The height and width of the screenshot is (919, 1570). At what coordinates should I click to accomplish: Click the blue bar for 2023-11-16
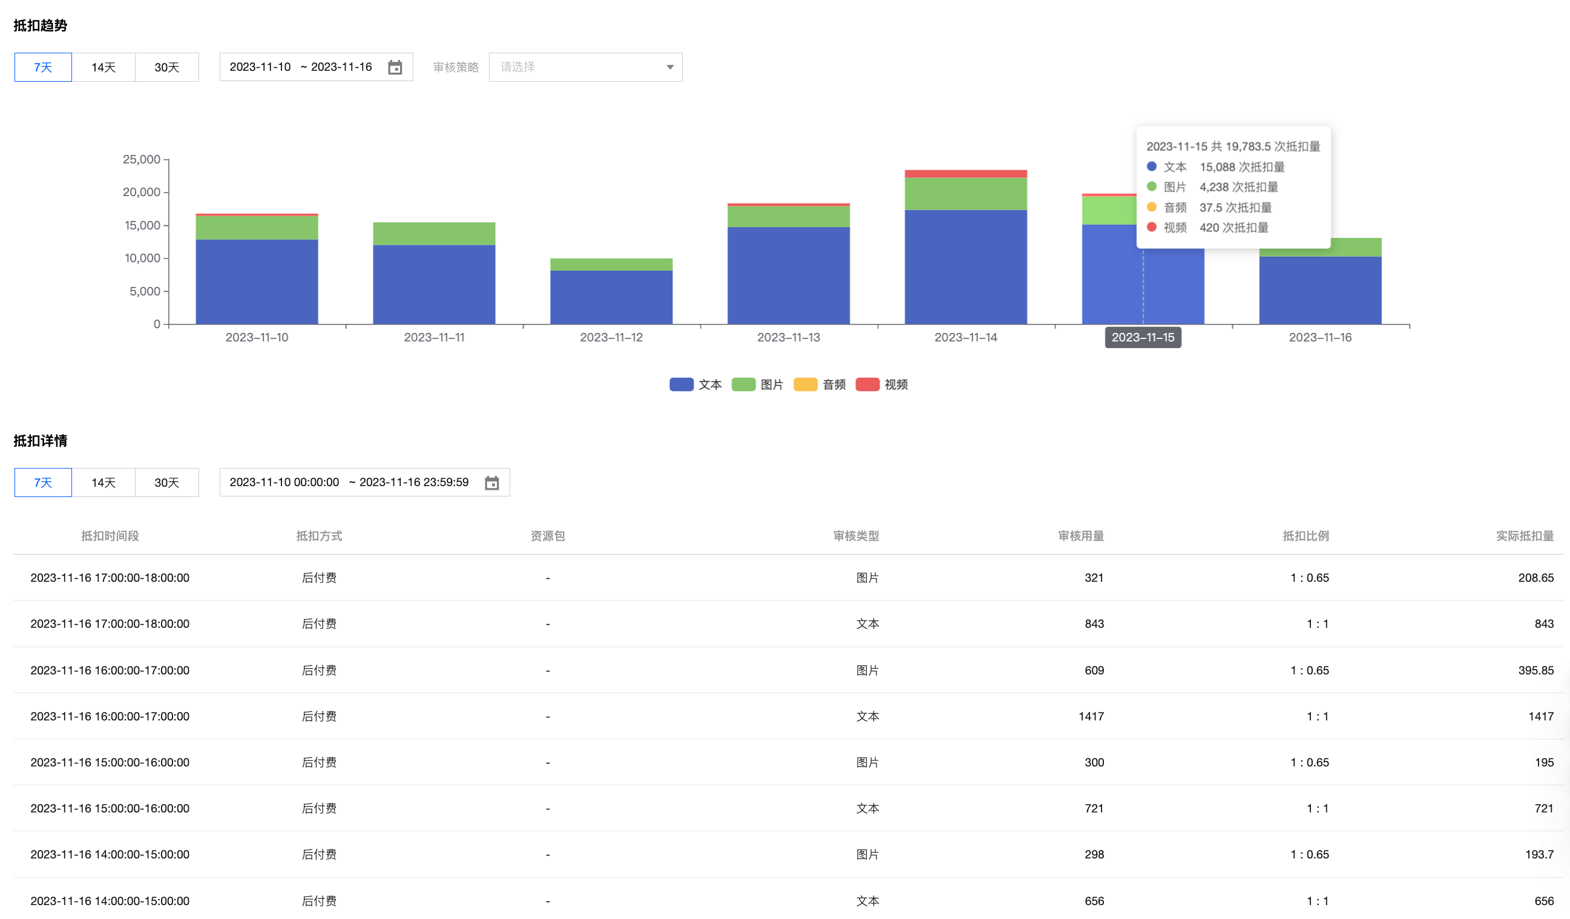tap(1320, 291)
